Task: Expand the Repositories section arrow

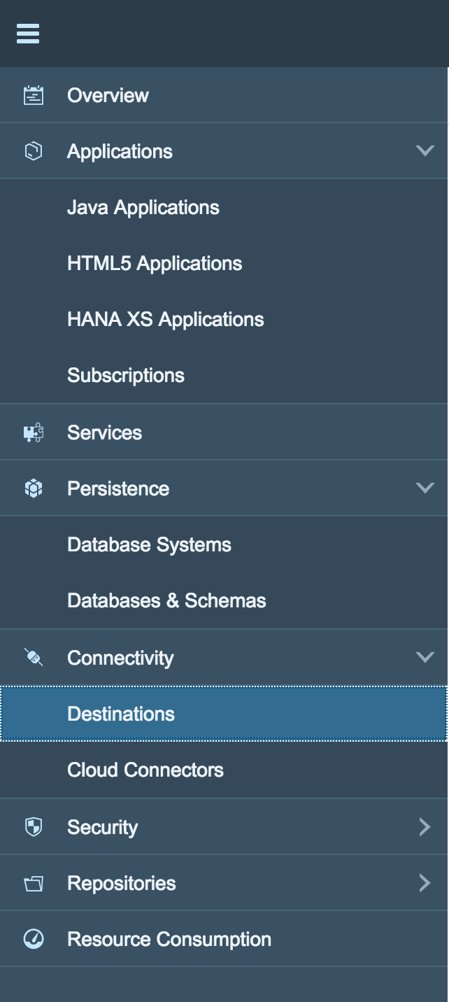Action: [x=425, y=883]
